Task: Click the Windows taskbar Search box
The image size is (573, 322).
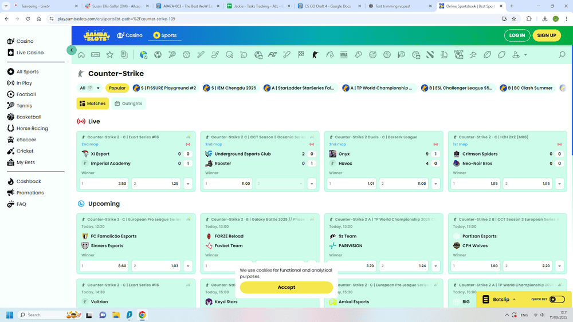Action: [49, 315]
